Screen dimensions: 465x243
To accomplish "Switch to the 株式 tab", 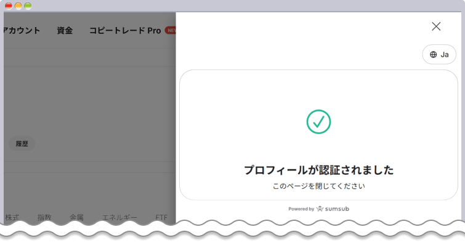I will [x=12, y=217].
